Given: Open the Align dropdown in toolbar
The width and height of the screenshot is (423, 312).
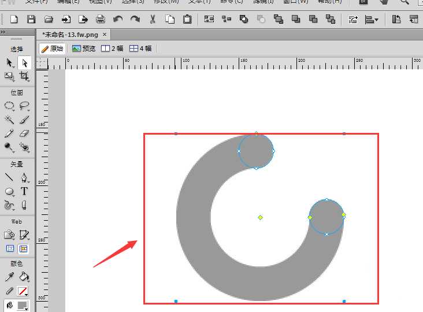Looking at the screenshot, I should click(372, 19).
